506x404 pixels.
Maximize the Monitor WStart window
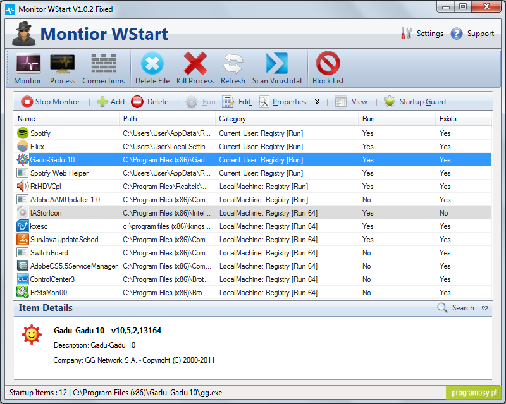[x=463, y=6]
